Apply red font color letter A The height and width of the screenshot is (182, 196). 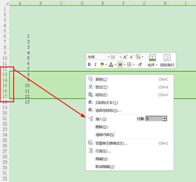click(111, 64)
